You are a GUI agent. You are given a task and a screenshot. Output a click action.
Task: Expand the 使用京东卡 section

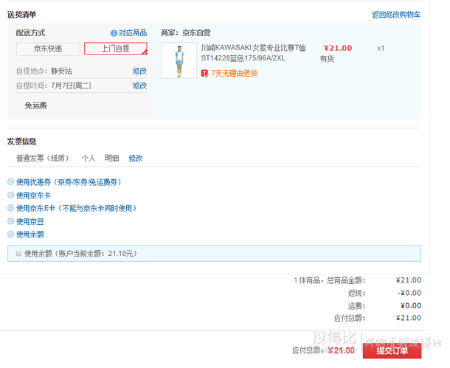[x=34, y=195]
